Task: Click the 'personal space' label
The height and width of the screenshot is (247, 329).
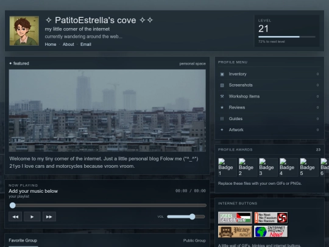Action: click(x=193, y=63)
